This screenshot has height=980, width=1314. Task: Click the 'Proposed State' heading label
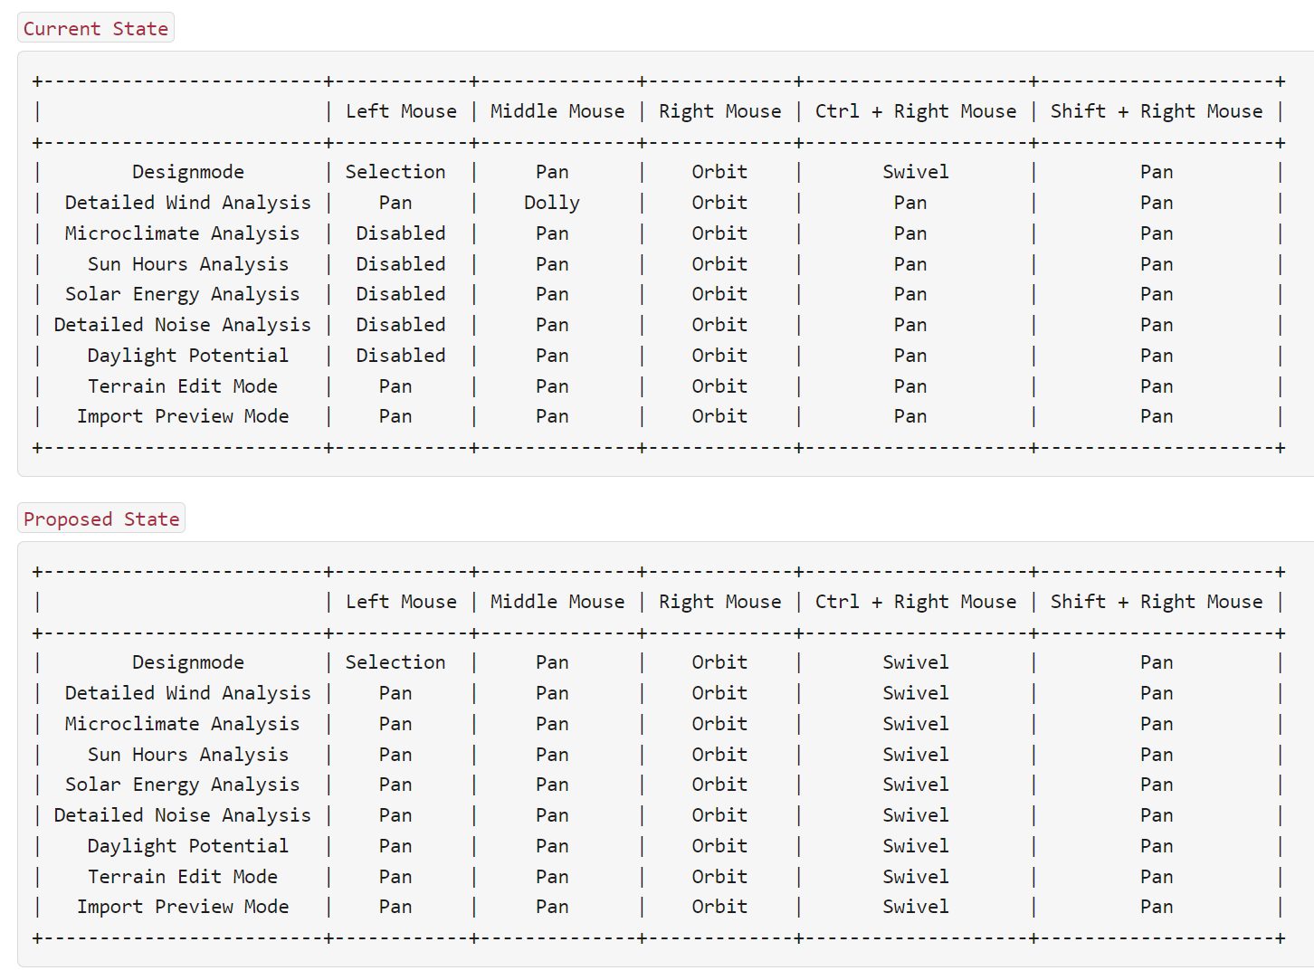coord(101,519)
